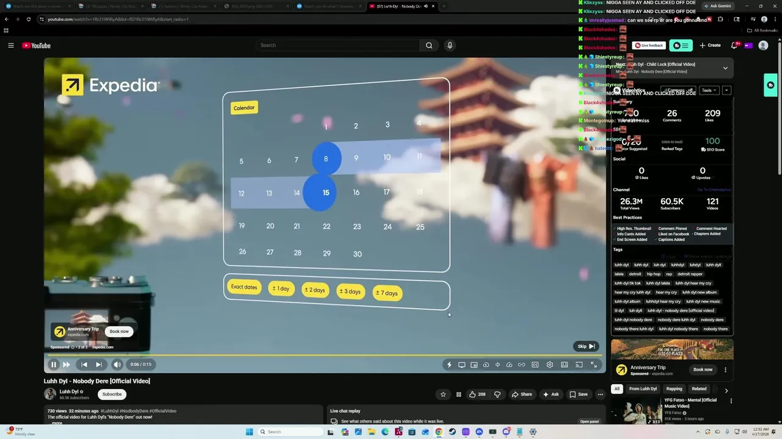782x439 pixels.
Task: Click the lightning bolt player icon
Action: [x=449, y=365]
